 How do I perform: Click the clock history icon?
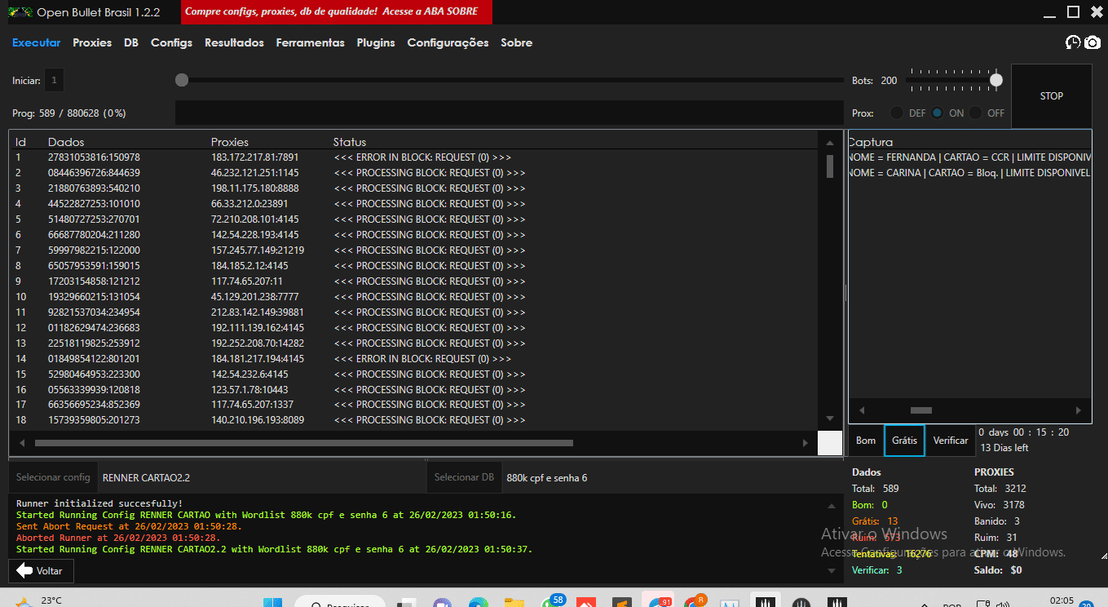1073,42
